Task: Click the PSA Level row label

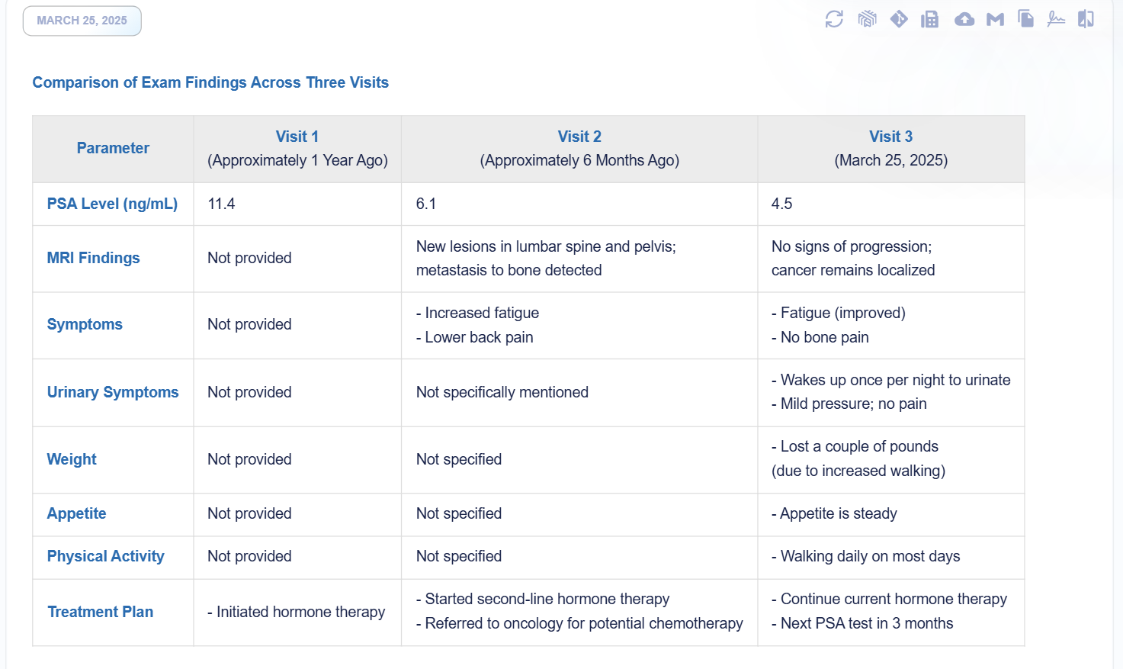Action: pyautogui.click(x=112, y=204)
